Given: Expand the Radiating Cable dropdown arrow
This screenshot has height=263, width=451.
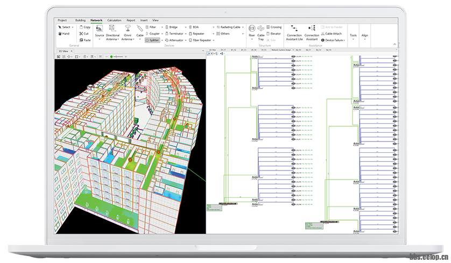Looking at the screenshot, I should click(x=243, y=27).
